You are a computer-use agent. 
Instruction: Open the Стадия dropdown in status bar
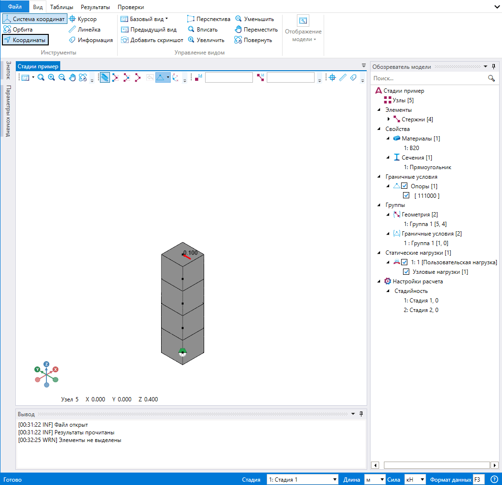(302, 479)
